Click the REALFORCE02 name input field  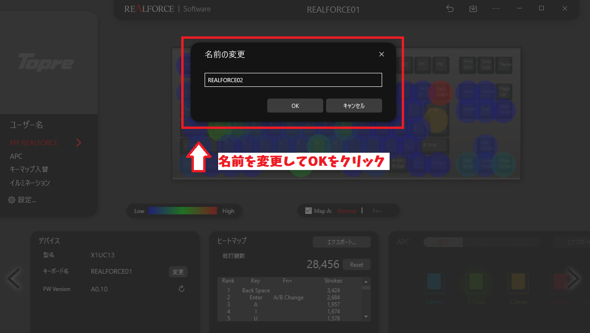293,80
